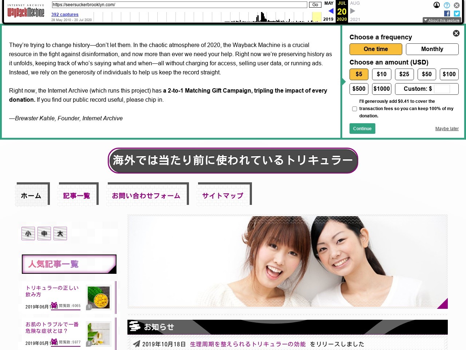Screen dimensions: 466x350
Task: Click the Wayback Machine logo
Action: coord(26,12)
